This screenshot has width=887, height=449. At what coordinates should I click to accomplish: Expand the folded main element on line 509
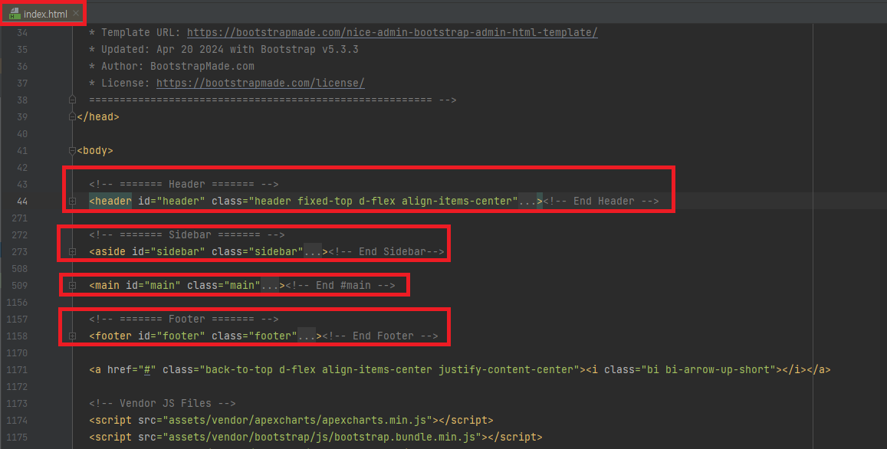(72, 286)
